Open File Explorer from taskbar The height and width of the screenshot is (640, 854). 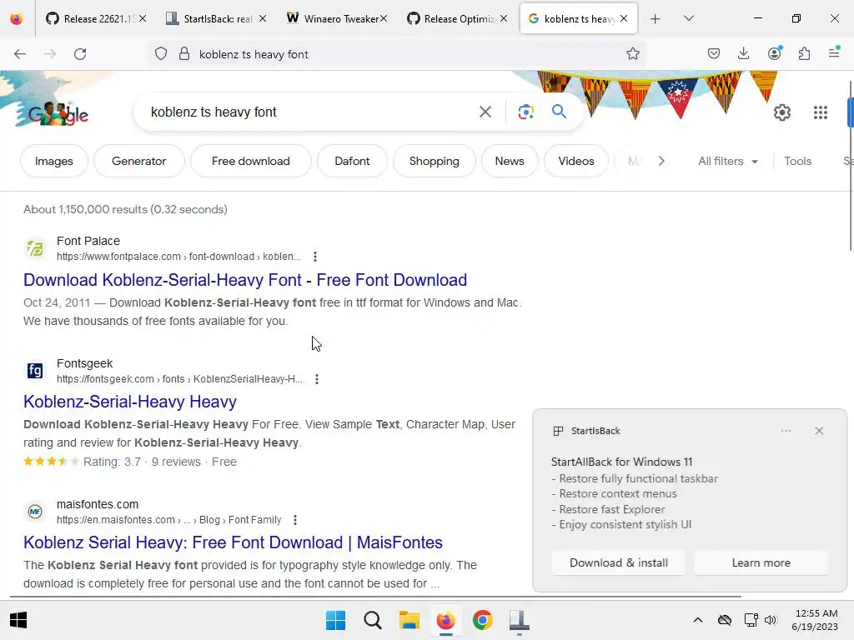coord(409,620)
